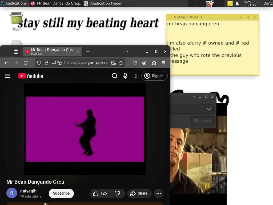Go to next note arrow in Notes

pyautogui.click(x=248, y=17)
